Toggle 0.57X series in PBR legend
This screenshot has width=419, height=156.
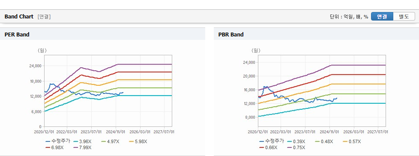tap(352, 141)
